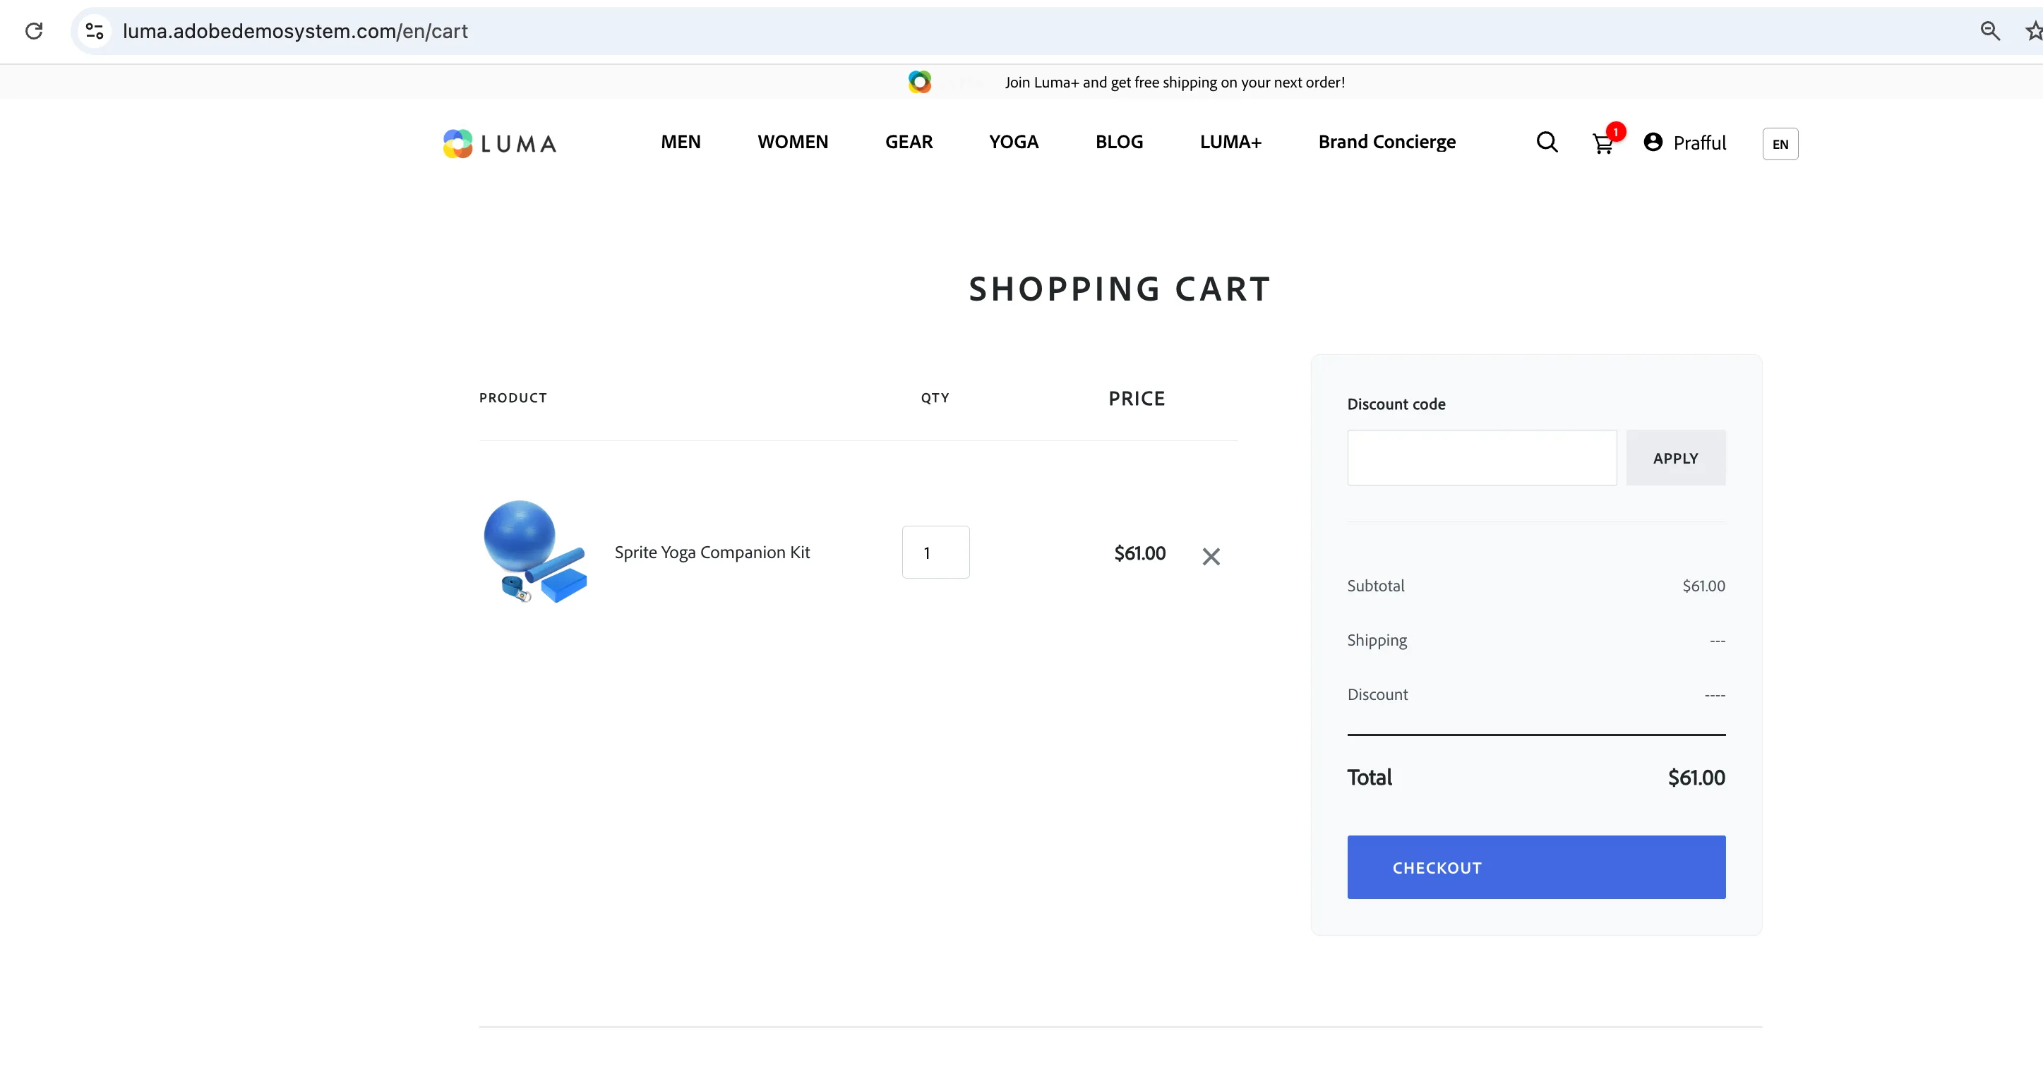The image size is (2043, 1074).
Task: Open the EN language selector
Action: tap(1780, 143)
